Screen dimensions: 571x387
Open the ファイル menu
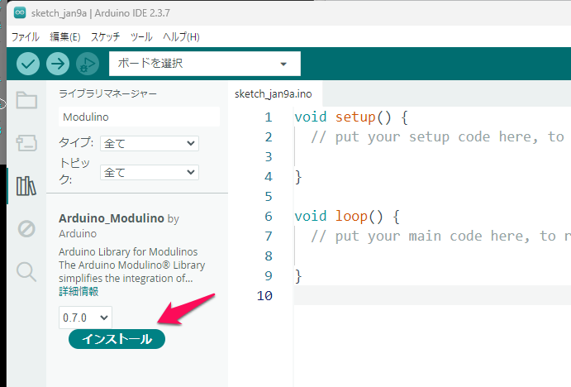point(24,37)
